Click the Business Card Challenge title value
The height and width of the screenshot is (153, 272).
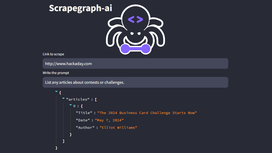pos(147,113)
